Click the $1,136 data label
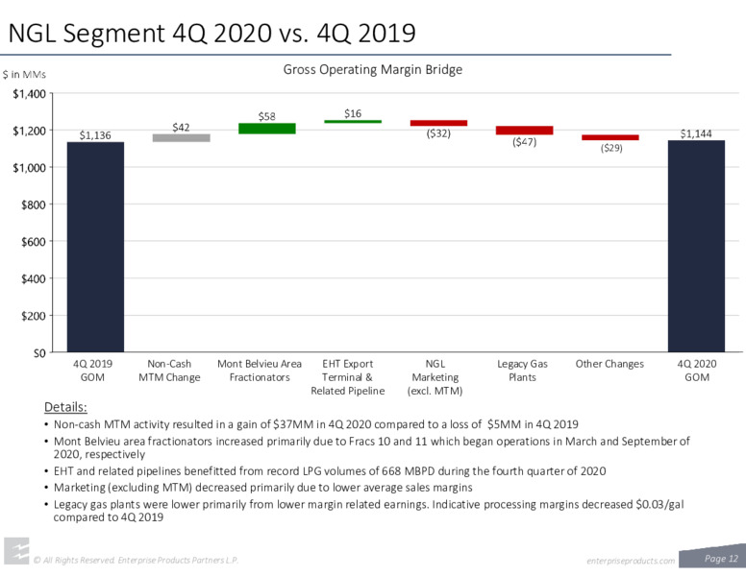The height and width of the screenshot is (576, 746). 95,135
